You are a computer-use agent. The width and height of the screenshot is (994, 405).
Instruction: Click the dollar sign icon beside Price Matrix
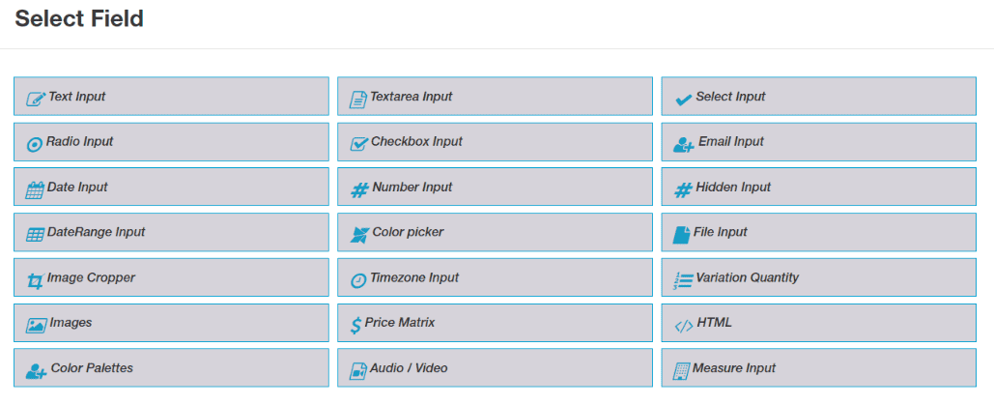[356, 325]
